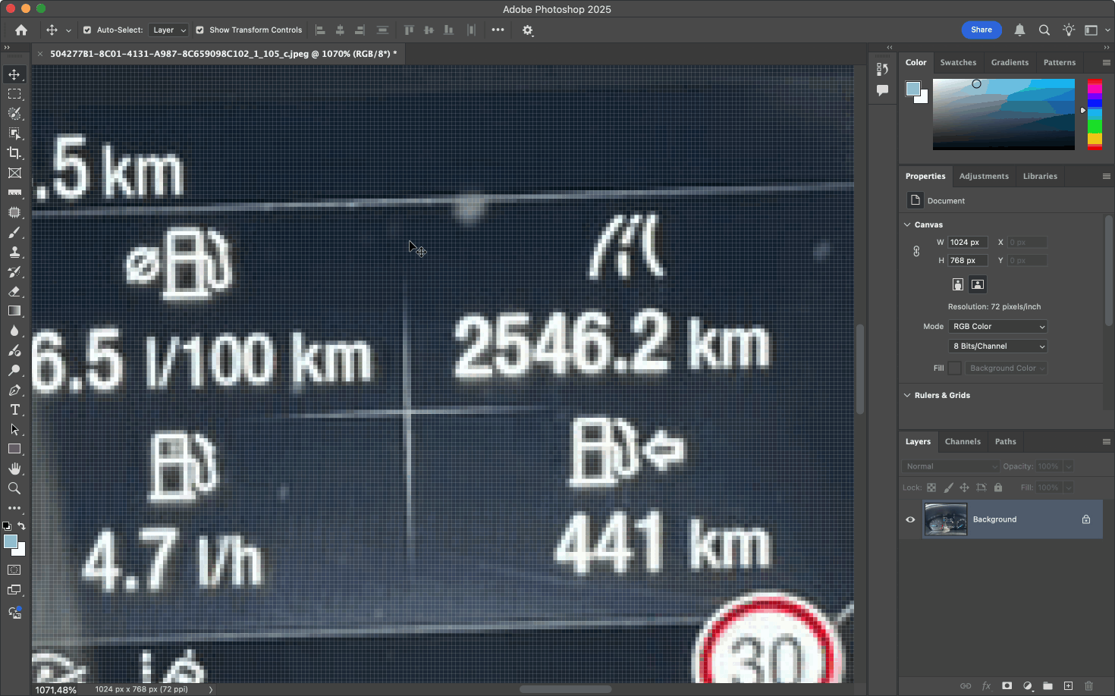Open Layers panel flyout menu
The image size is (1115, 696).
(1106, 441)
